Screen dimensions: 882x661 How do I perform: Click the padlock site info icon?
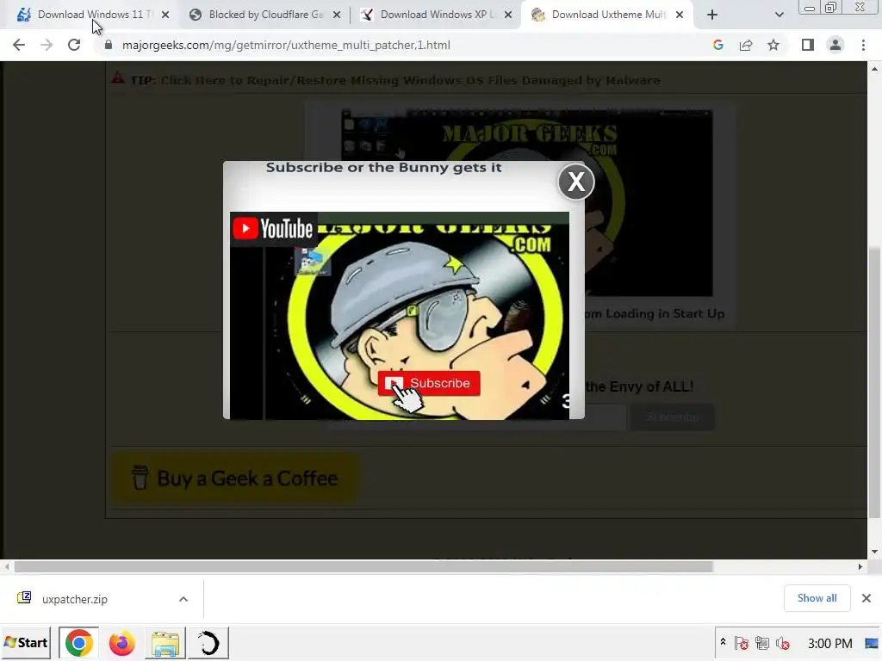[x=109, y=45]
